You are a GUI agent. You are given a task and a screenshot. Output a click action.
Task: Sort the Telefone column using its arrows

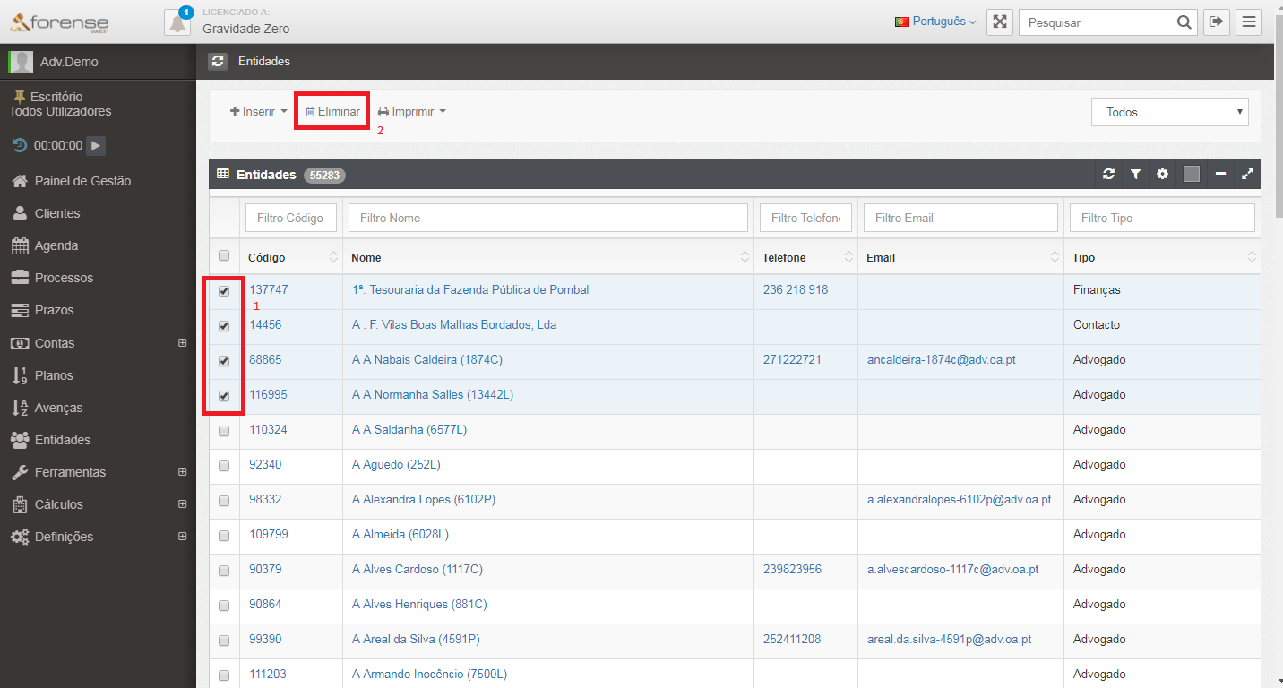849,257
